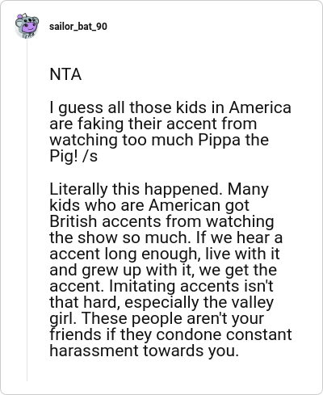Click the words "Imitating accents isn't"
This screenshot has height=395, width=323.
tap(191, 286)
